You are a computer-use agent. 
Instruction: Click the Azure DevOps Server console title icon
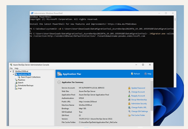coord(11,65)
